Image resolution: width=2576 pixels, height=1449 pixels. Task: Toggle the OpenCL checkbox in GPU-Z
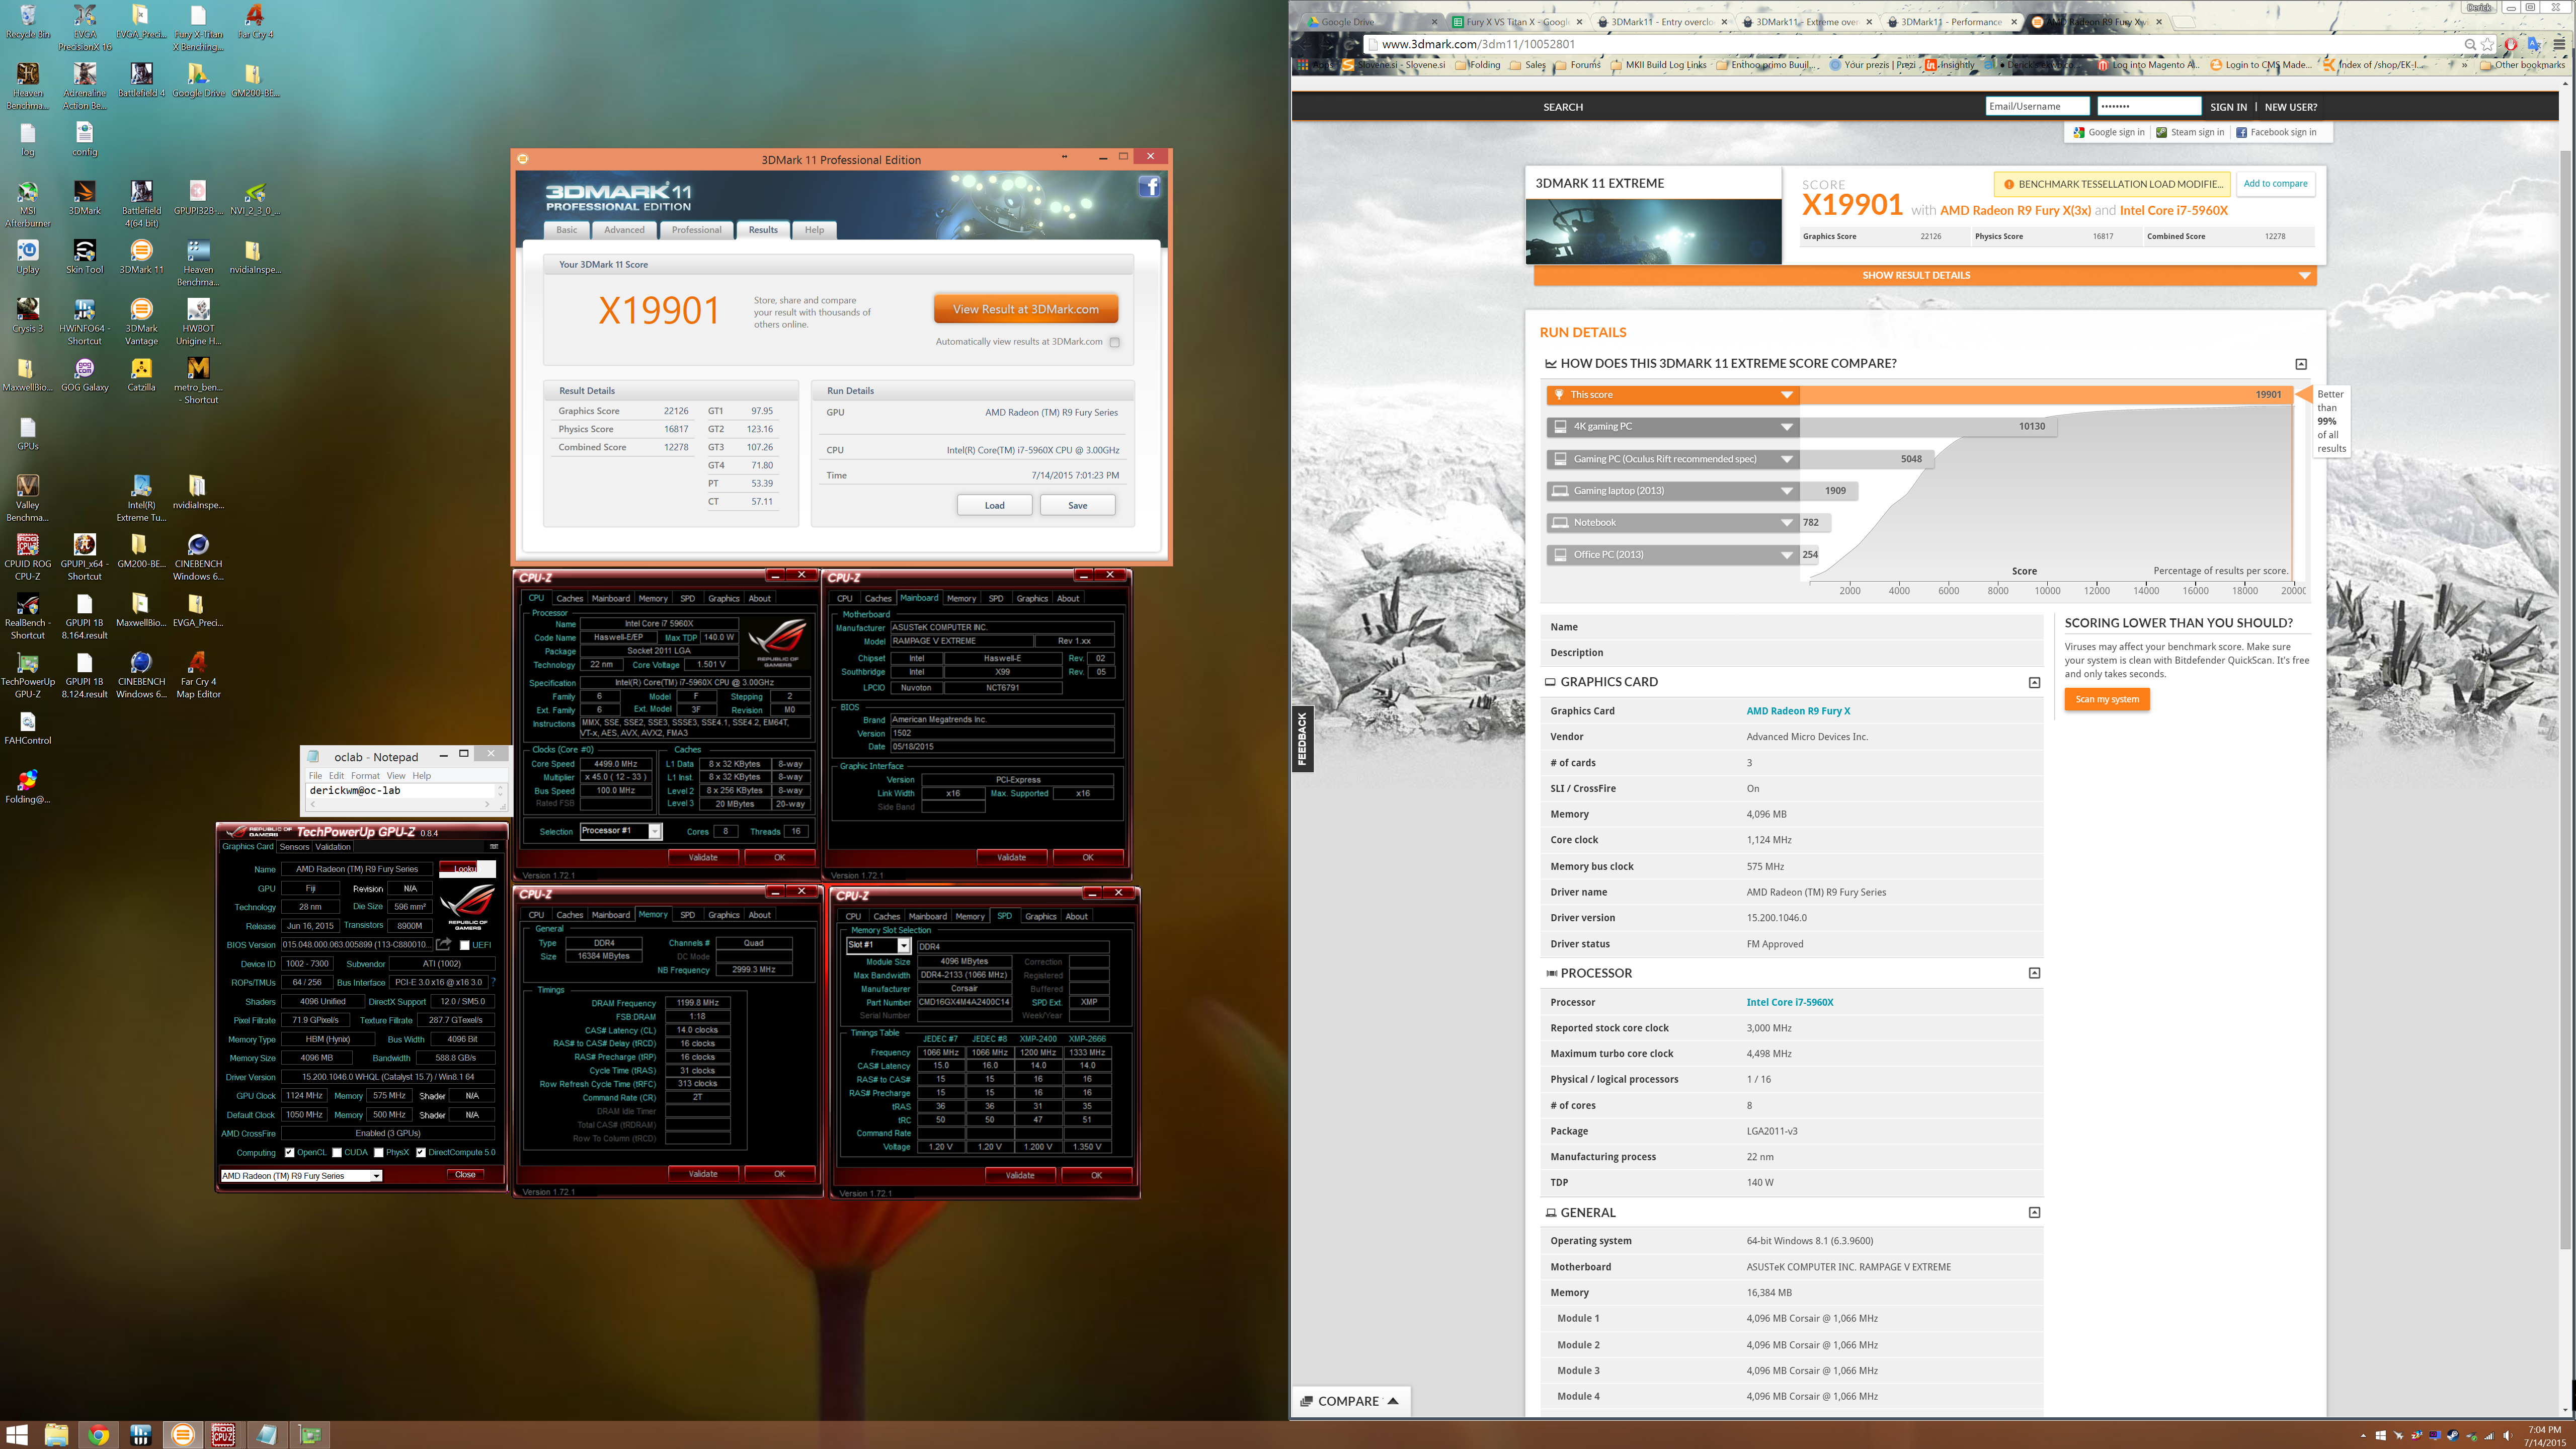click(x=290, y=1152)
